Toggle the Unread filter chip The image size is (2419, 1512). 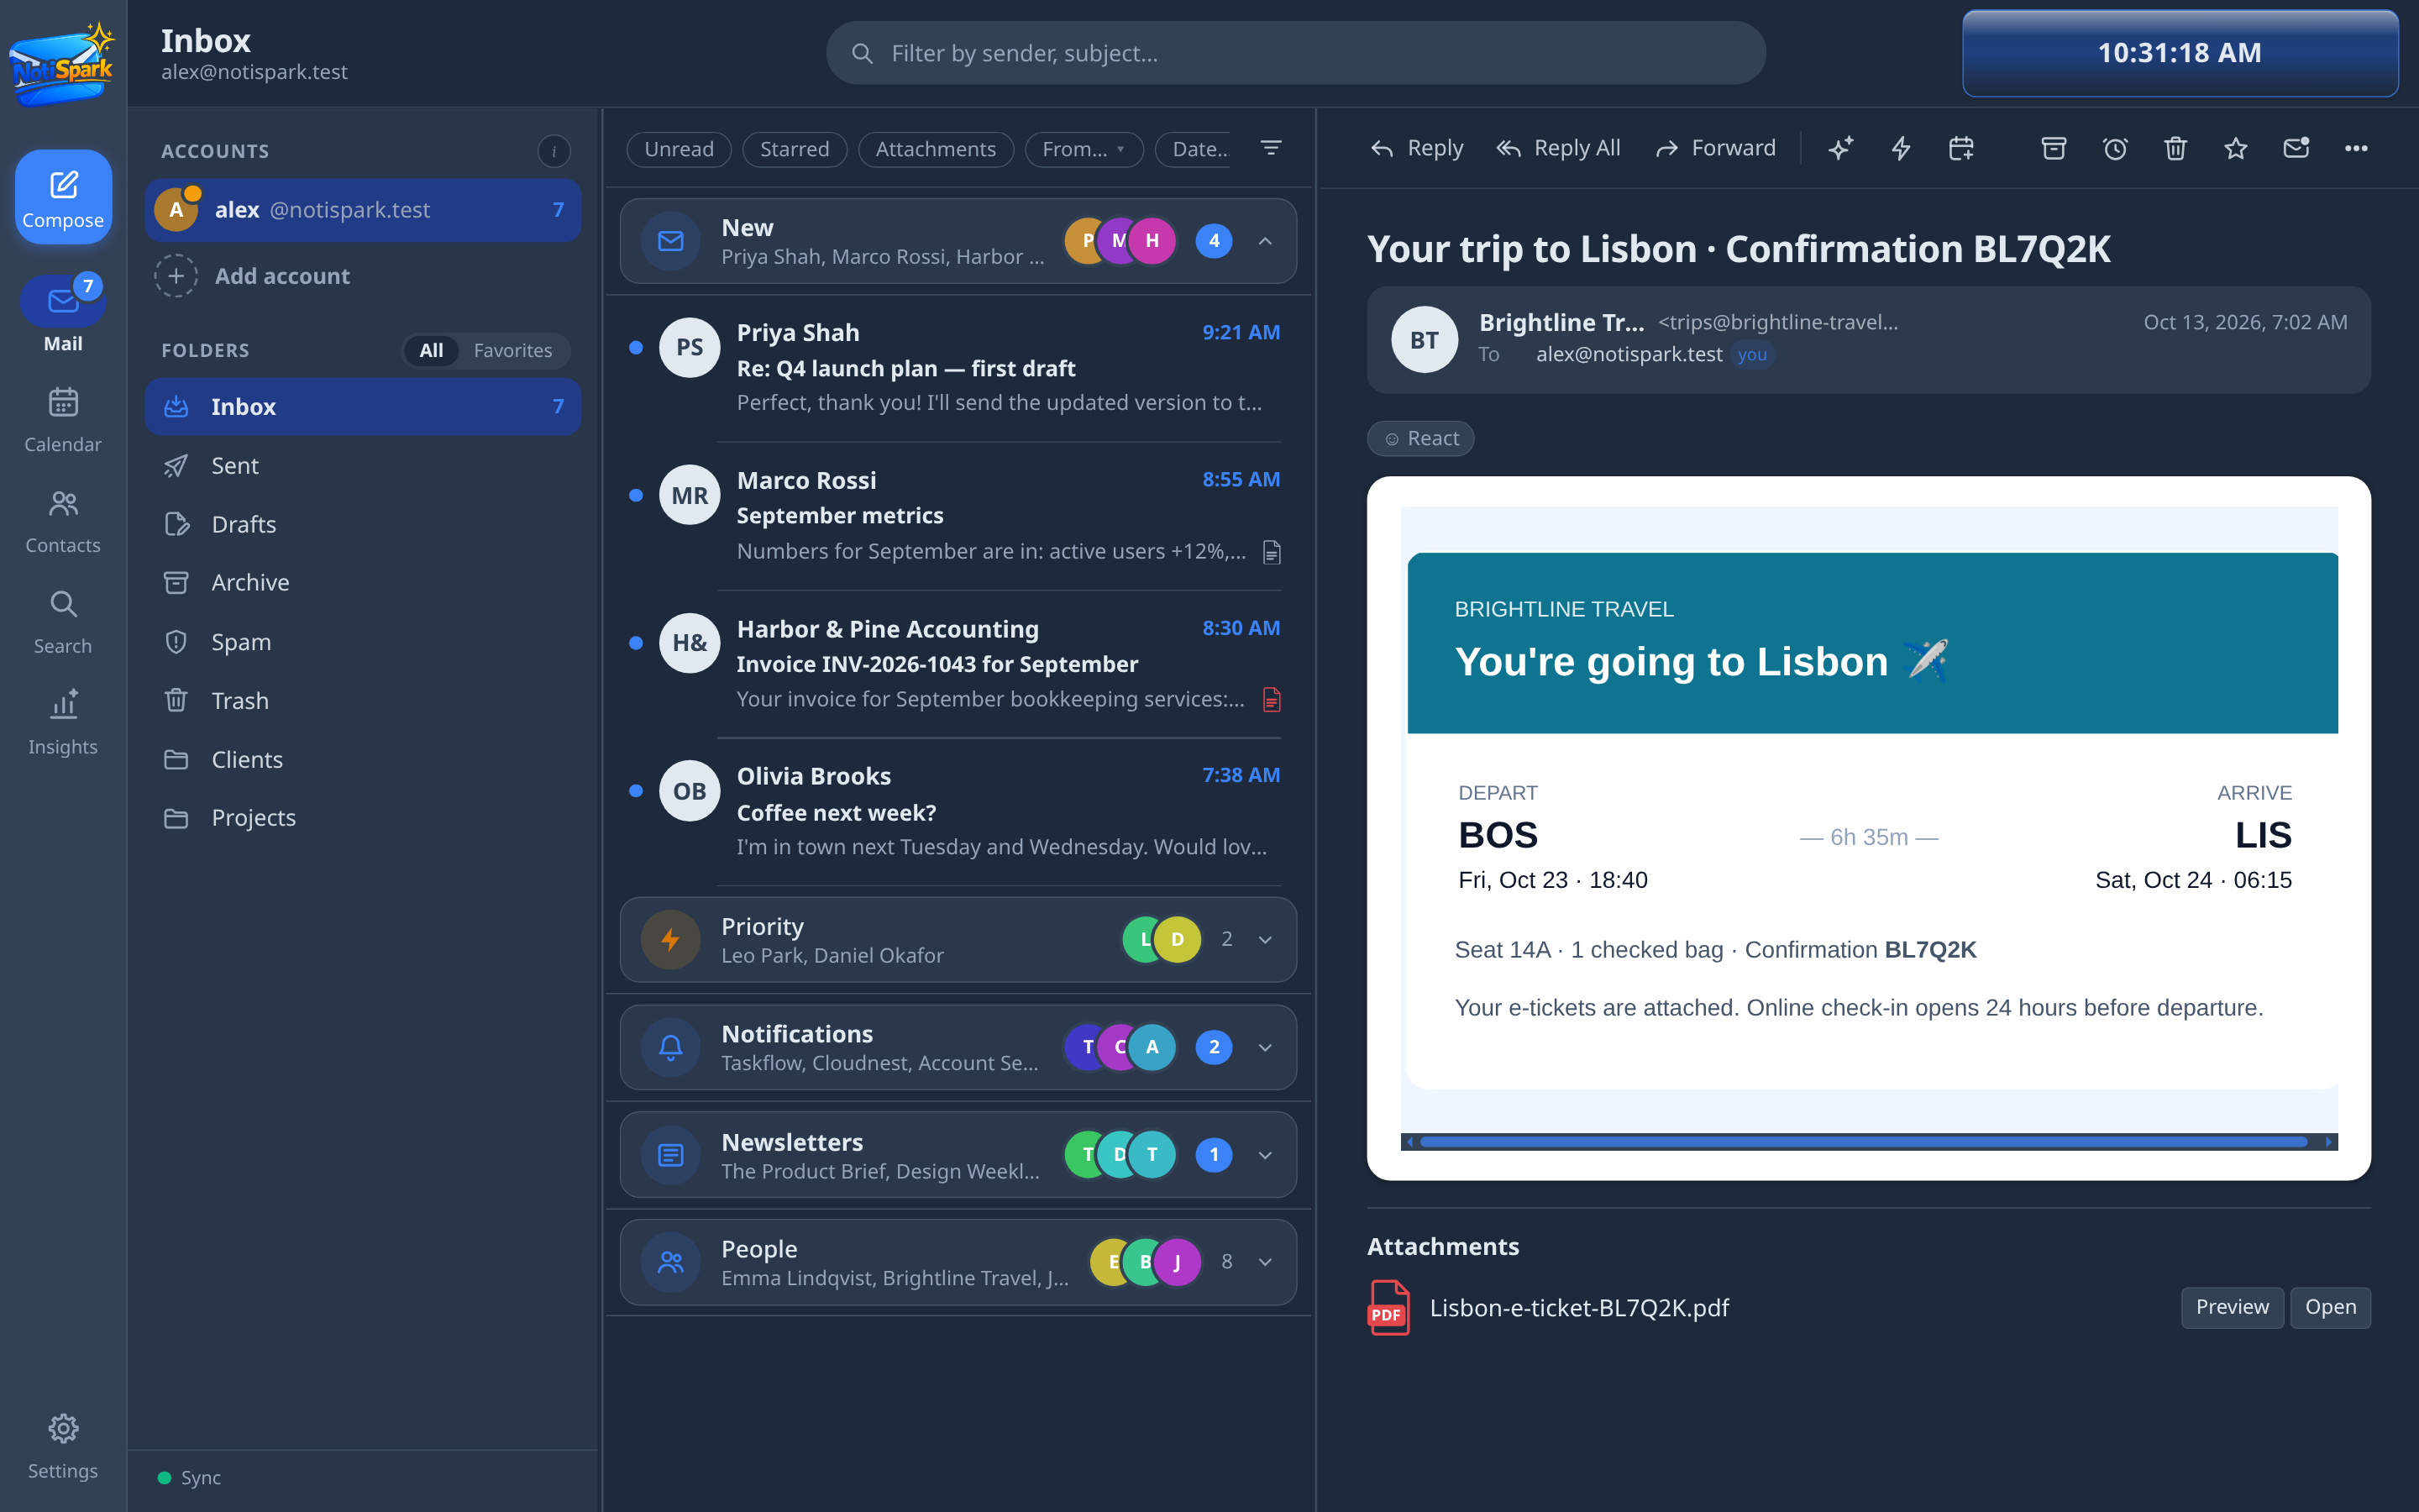click(679, 149)
